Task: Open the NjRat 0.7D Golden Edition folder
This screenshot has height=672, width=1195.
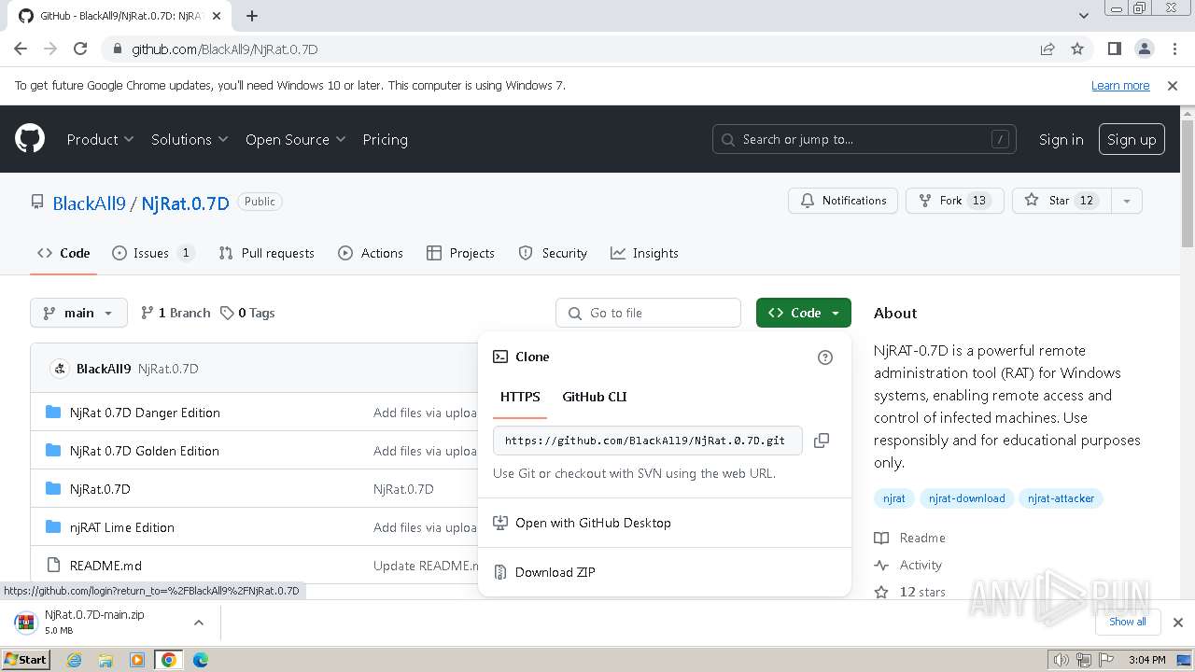Action: (x=144, y=451)
